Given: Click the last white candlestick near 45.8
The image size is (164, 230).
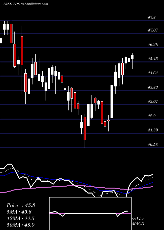Looking at the screenshot, I should (133, 57).
